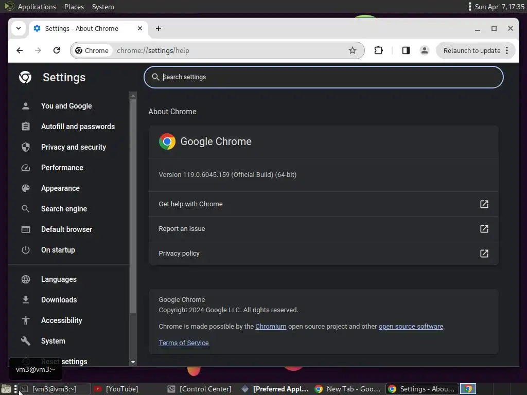Click the forward navigation arrow

(x=38, y=50)
